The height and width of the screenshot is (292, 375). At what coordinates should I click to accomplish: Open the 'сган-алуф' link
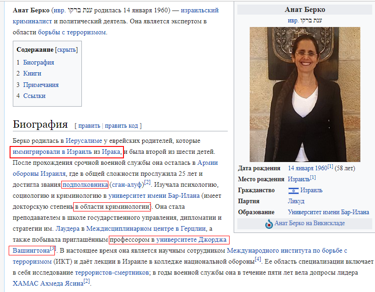(x=127, y=185)
